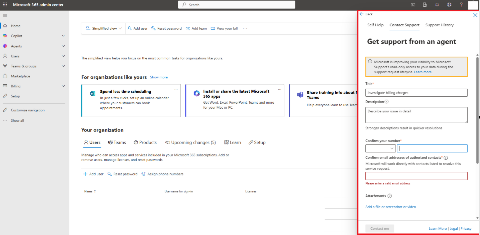
Task: Click the help question mark icon
Action: tap(461, 5)
